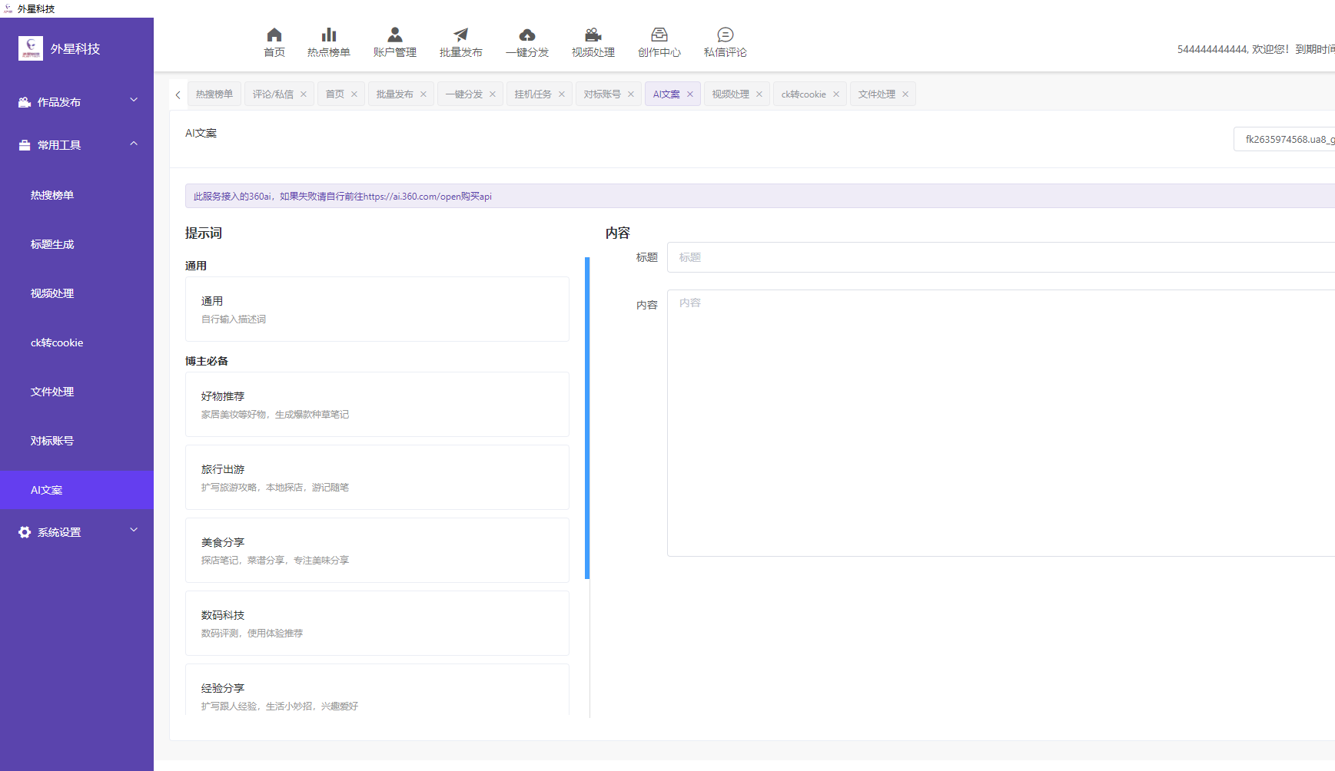Click the Home (首页) house icon
This screenshot has height=771, width=1335.
point(274,35)
